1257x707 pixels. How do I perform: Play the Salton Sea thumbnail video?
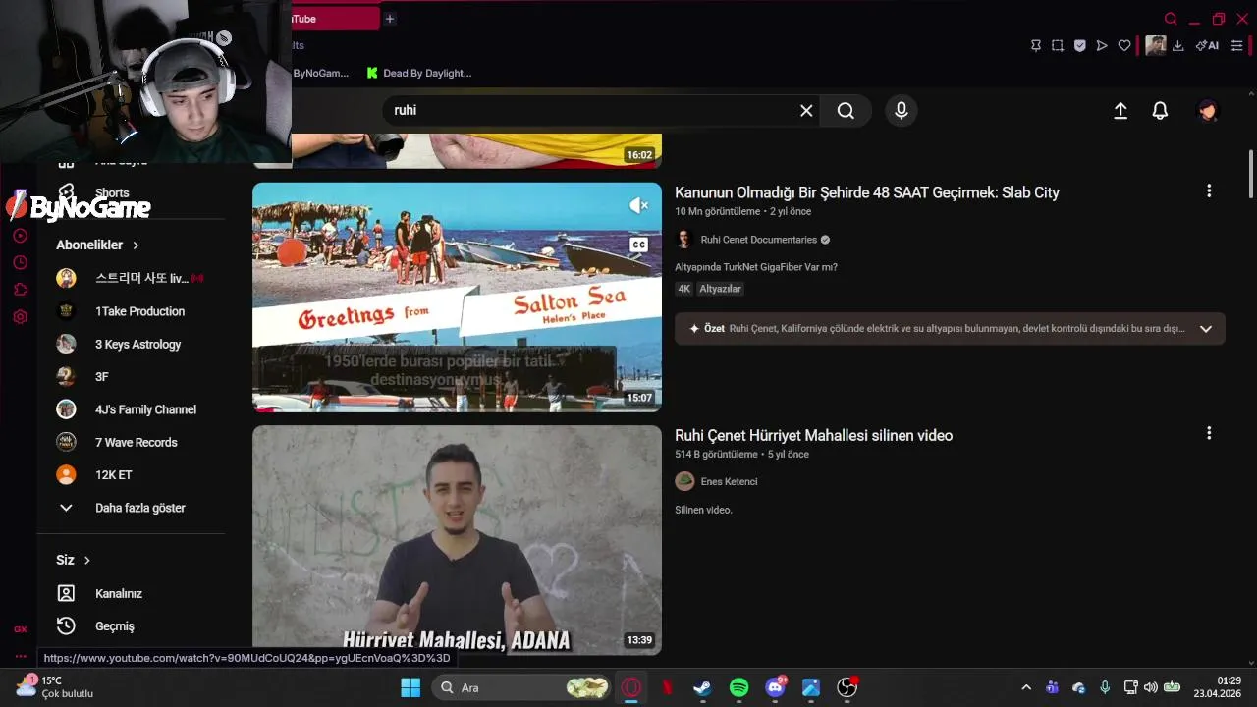(x=457, y=297)
